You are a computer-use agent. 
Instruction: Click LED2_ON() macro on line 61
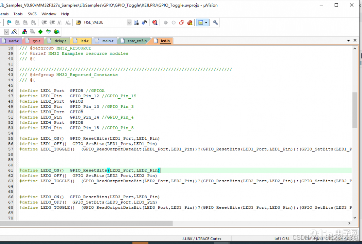pyautogui.click(x=52, y=170)
